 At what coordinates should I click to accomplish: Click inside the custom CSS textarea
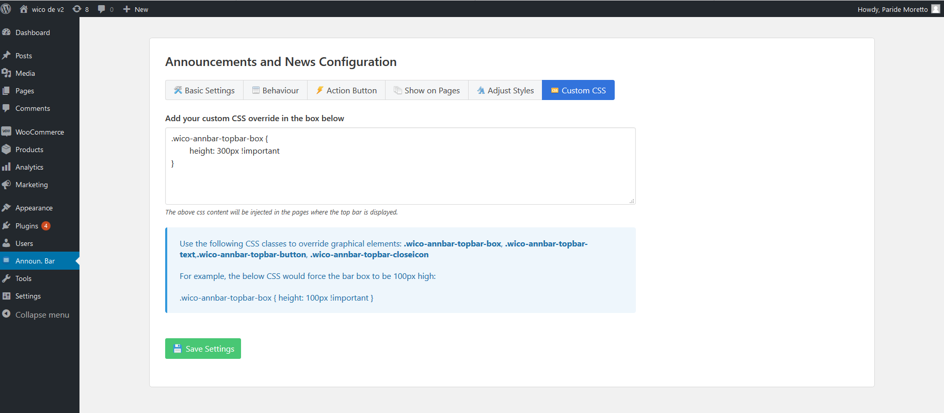point(401,166)
